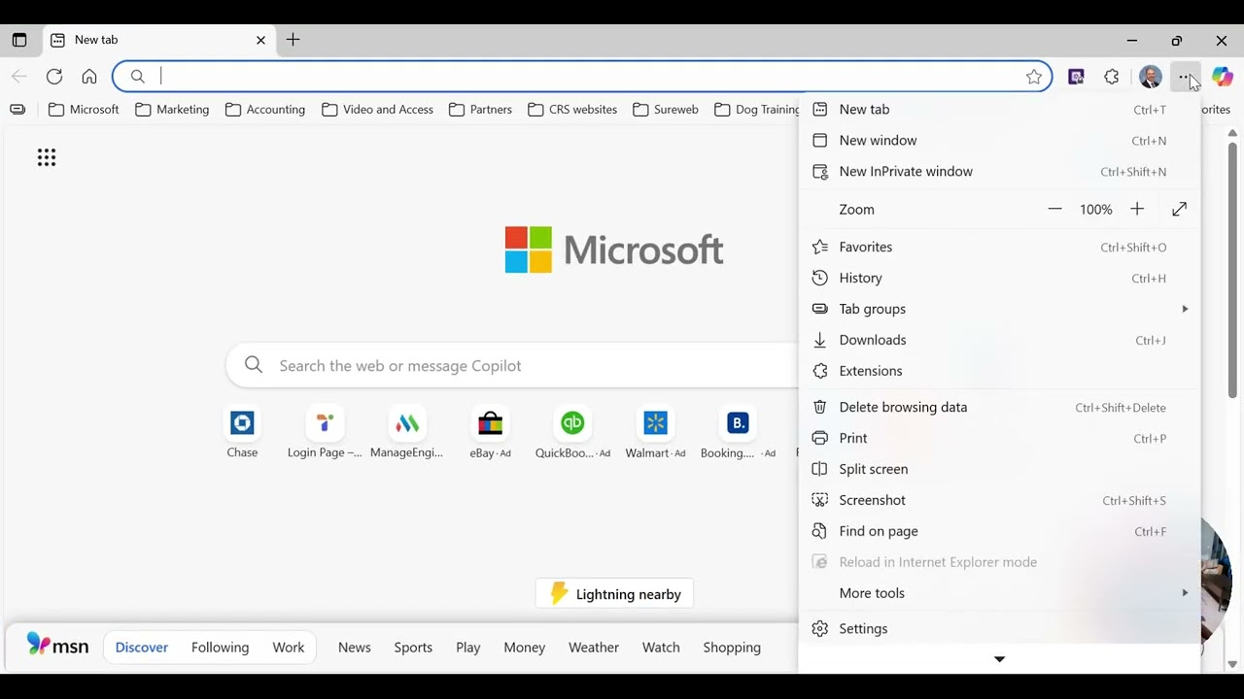Select New InPrivate window menu item

999,172
